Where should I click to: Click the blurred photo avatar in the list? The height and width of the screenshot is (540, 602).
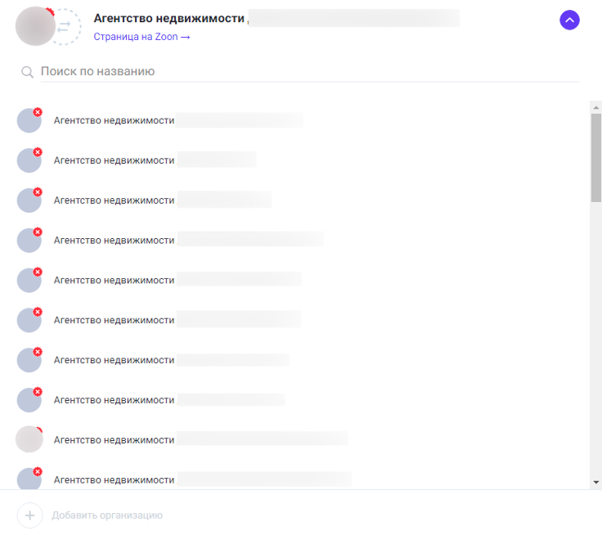coord(29,439)
